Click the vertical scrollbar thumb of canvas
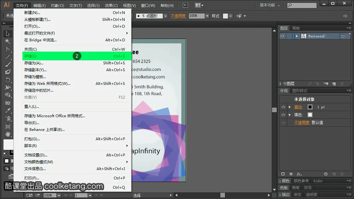 click(x=274, y=110)
